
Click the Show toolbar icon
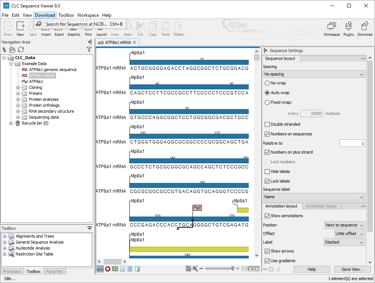click(8, 29)
